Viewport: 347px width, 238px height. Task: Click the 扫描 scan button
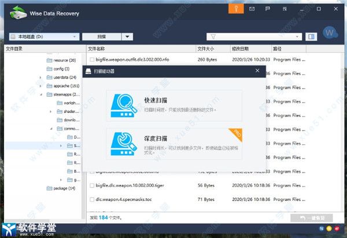pos(102,36)
